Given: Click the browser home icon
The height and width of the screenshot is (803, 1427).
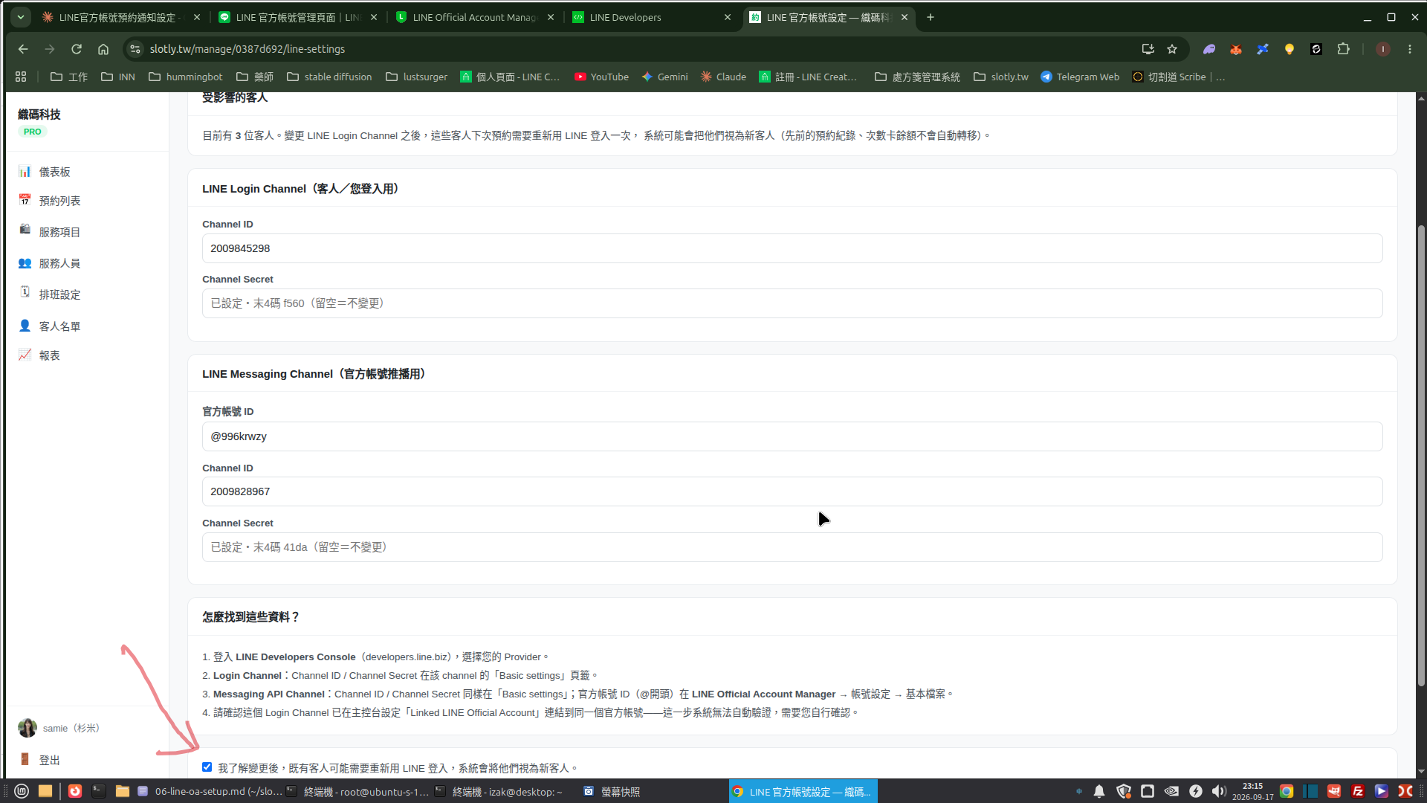Looking at the screenshot, I should [103, 49].
